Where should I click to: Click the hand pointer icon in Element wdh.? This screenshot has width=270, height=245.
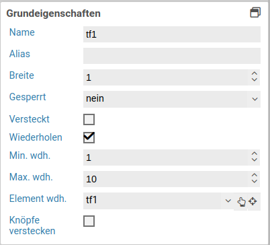[x=241, y=201]
